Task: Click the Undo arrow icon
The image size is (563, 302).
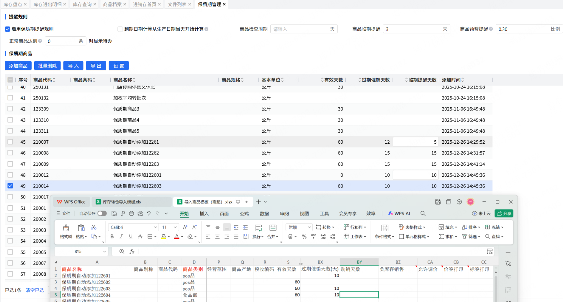Action: click(x=149, y=214)
